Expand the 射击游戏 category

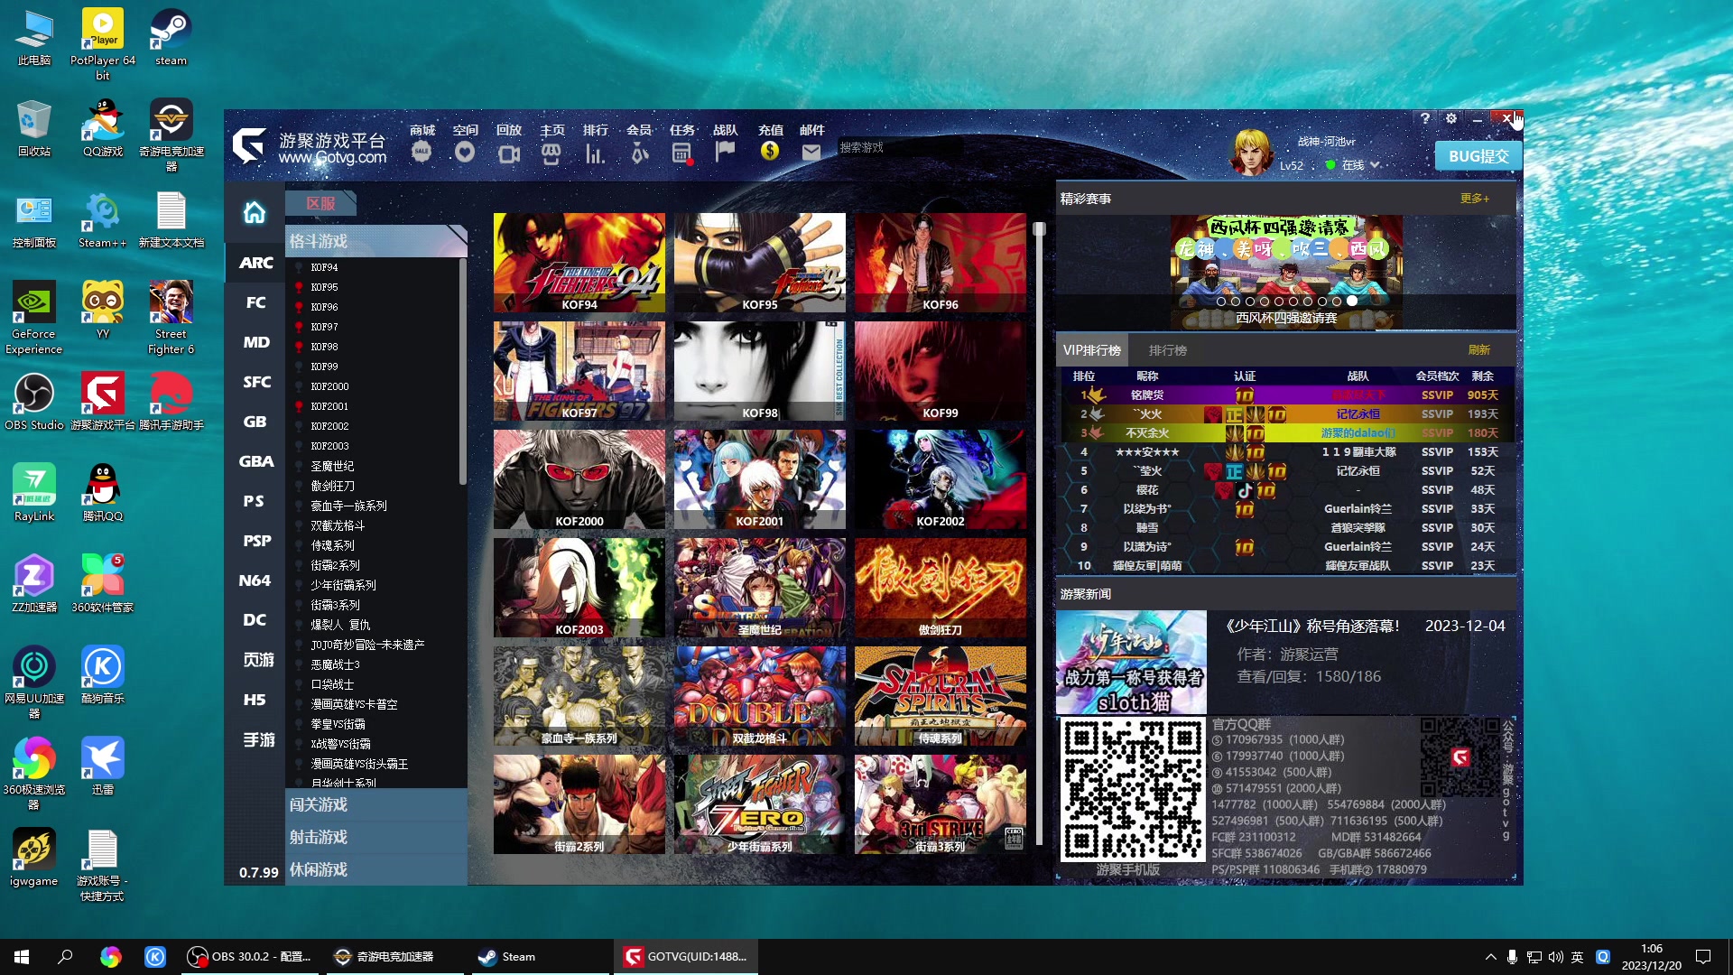[x=376, y=837]
